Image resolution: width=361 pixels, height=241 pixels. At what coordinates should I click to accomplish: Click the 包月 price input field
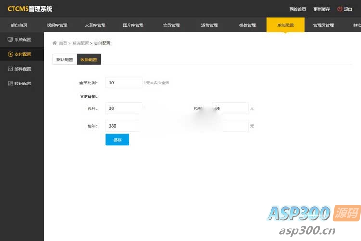[124, 108]
